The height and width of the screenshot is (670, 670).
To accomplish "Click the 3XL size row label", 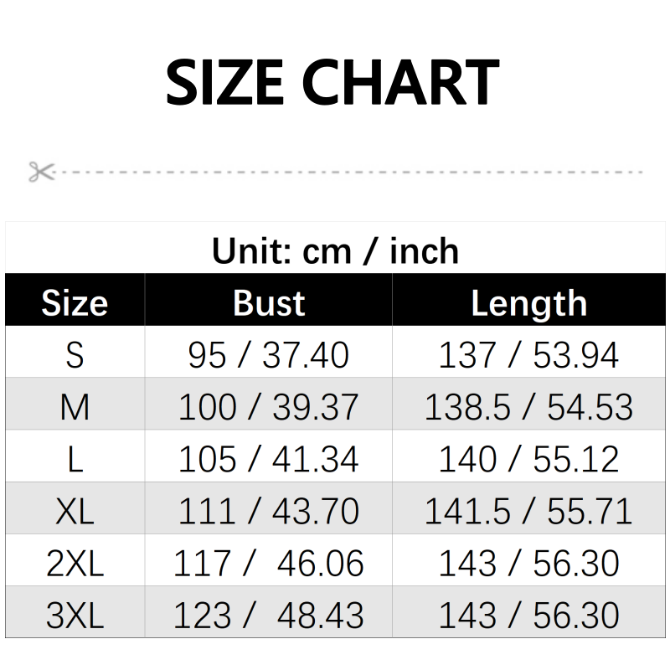I will coord(75,616).
